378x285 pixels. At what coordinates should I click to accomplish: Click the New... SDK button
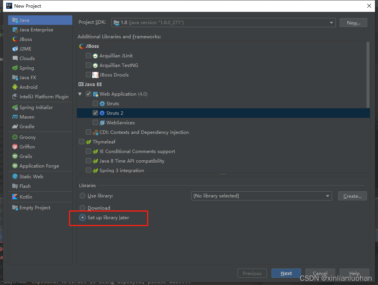click(353, 23)
